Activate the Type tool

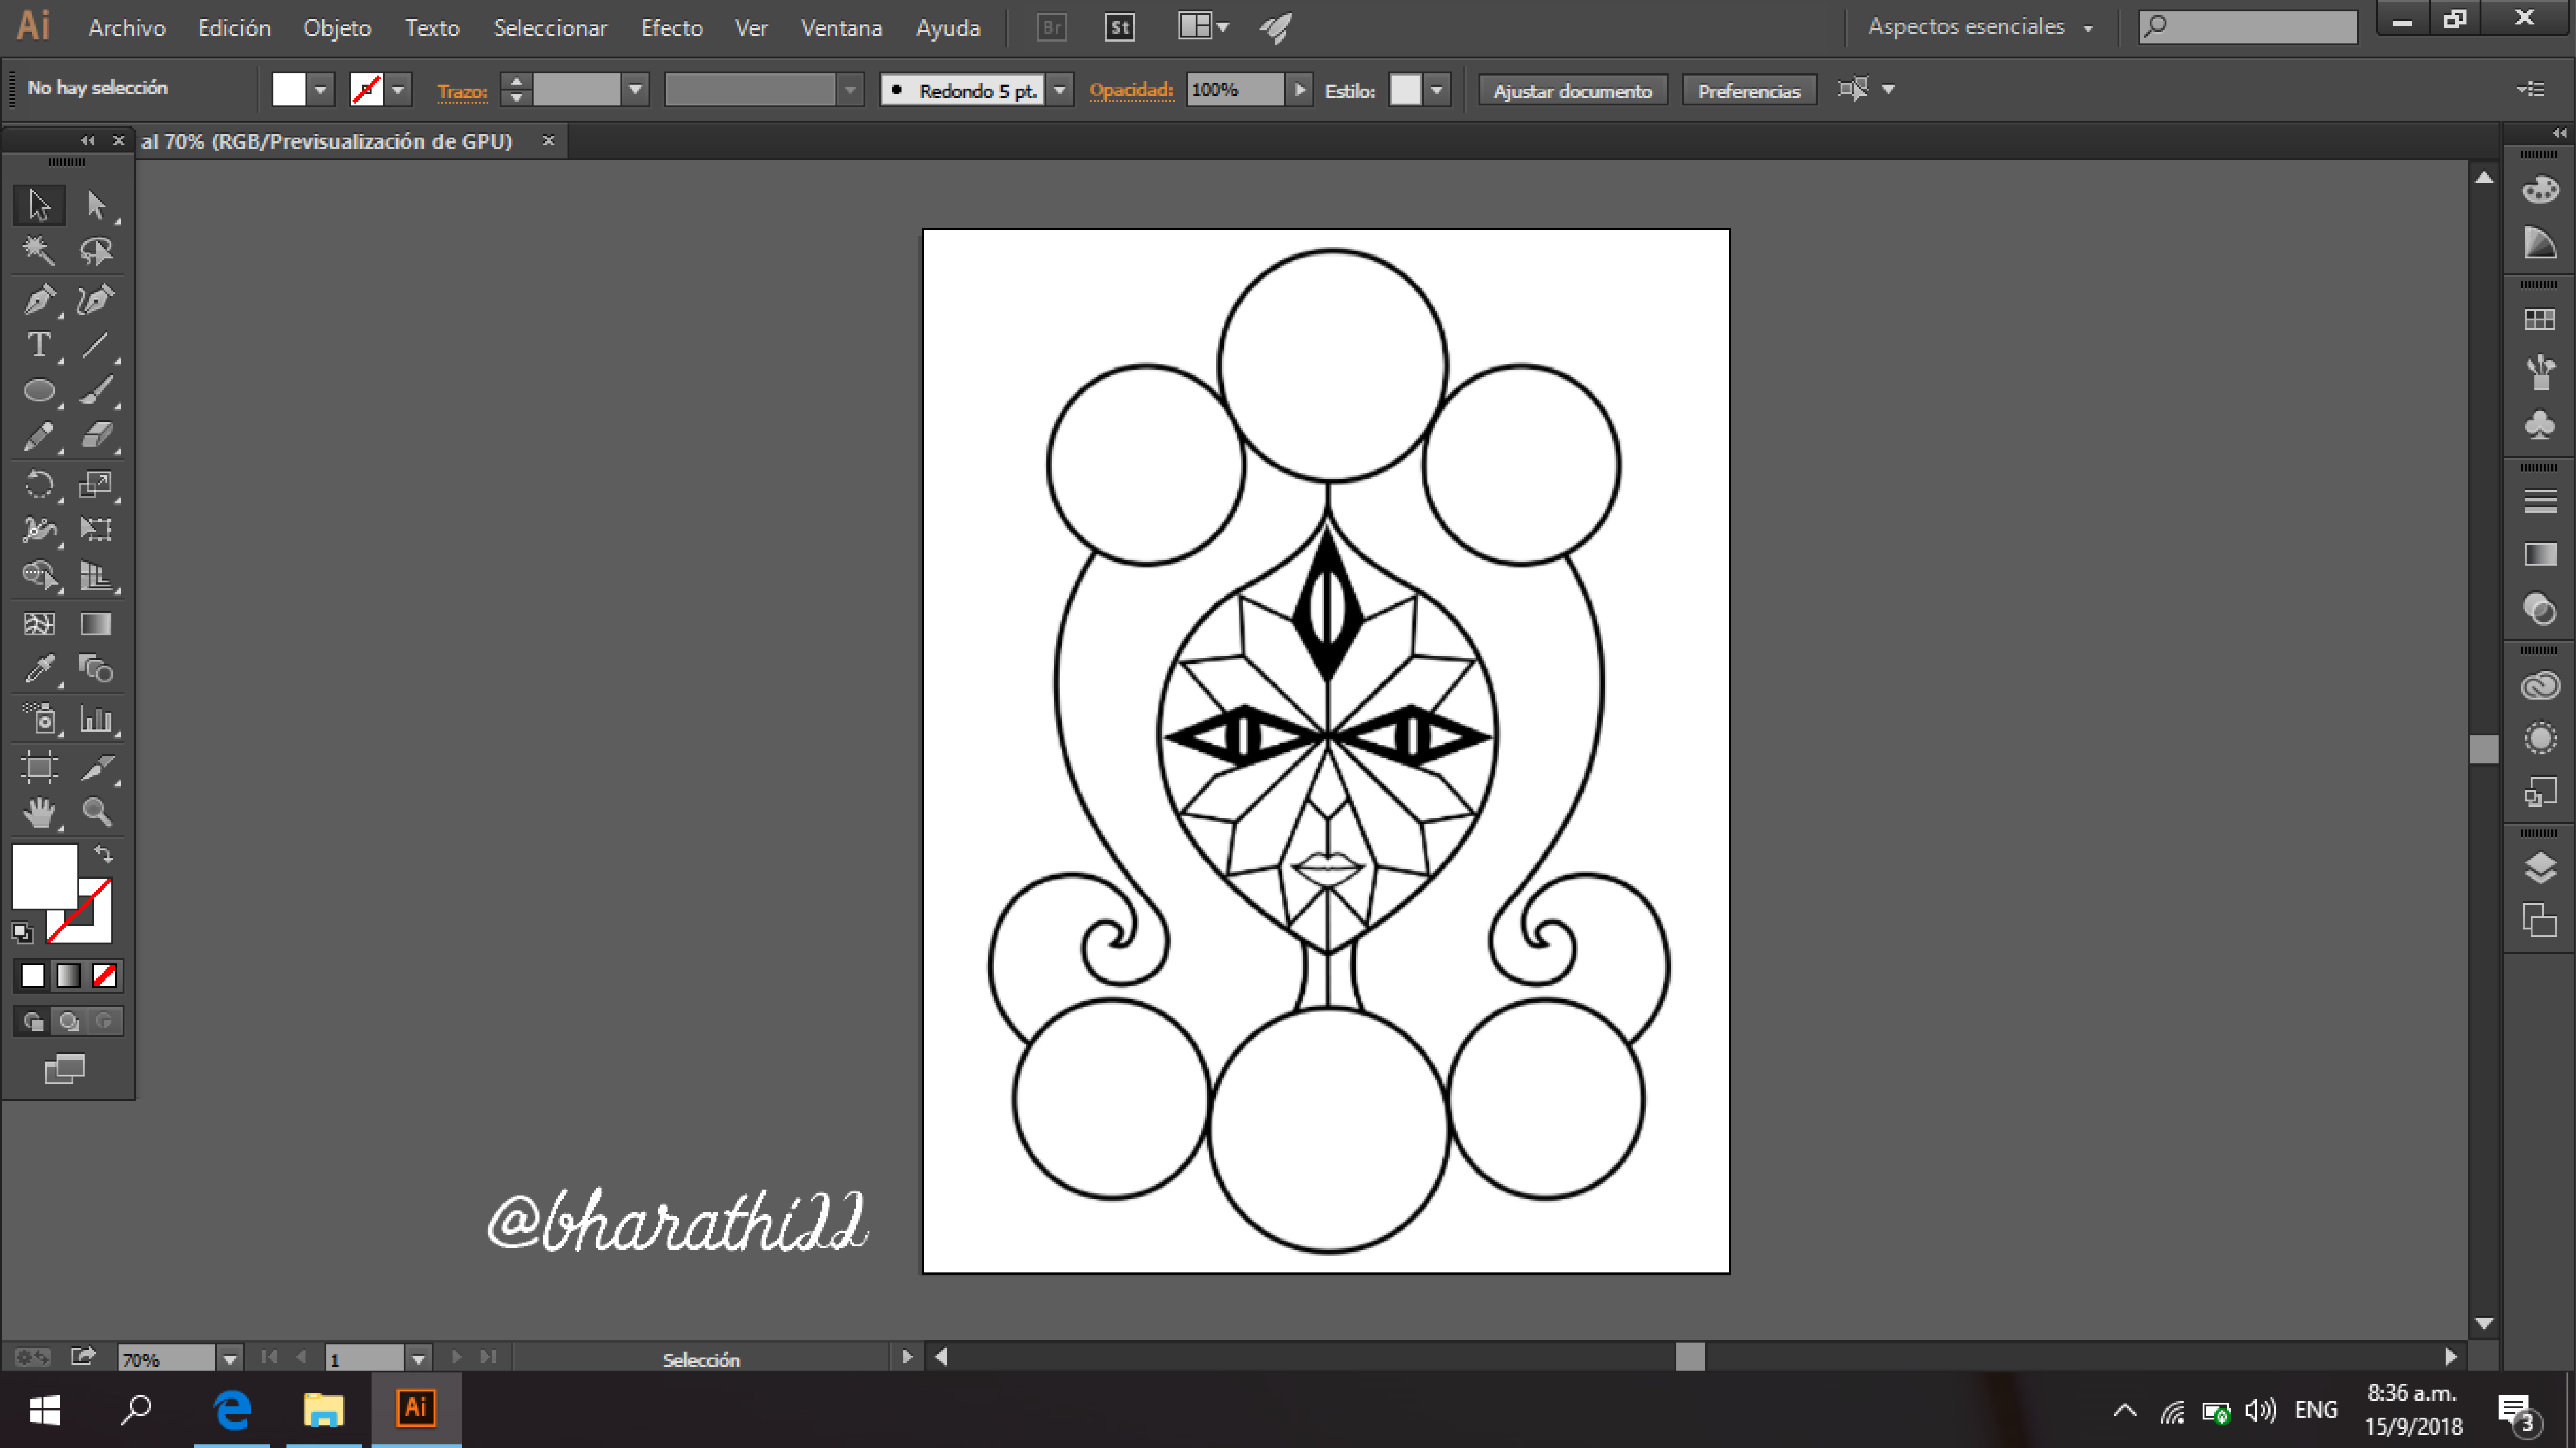pos(39,345)
